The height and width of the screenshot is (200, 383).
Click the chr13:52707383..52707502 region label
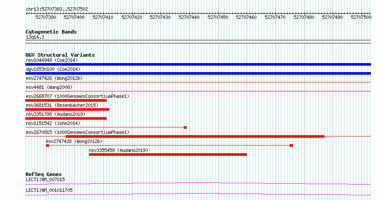(x=57, y=9)
